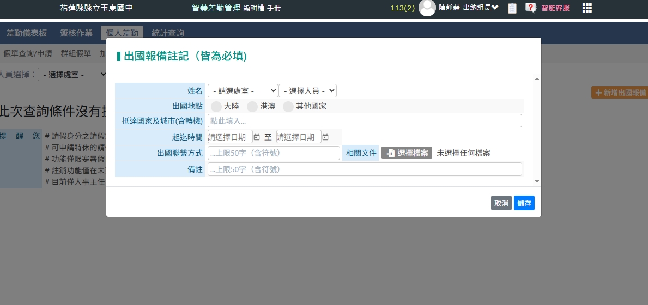648x305 pixels.
Task: Switch to the 統計查詢 tab
Action: [168, 33]
